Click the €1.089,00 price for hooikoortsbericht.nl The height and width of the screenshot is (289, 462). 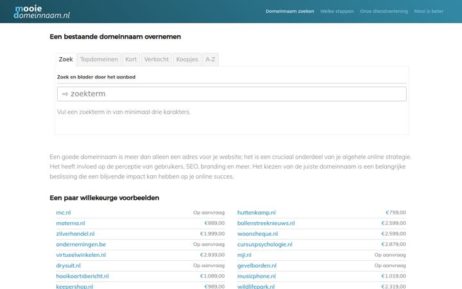click(212, 276)
